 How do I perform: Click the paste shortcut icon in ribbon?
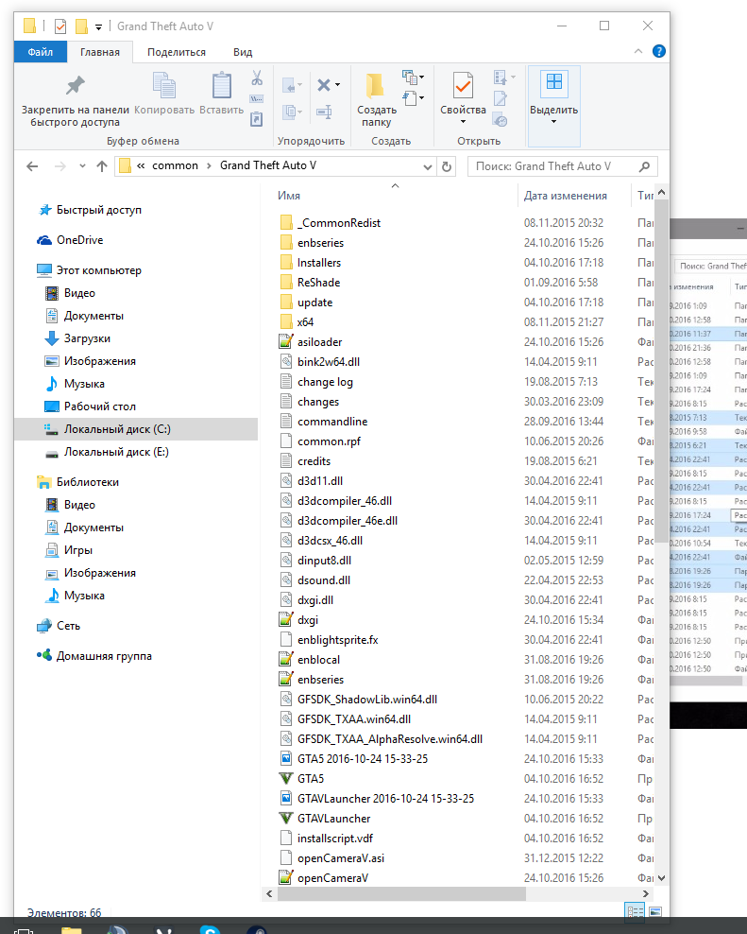point(257,120)
